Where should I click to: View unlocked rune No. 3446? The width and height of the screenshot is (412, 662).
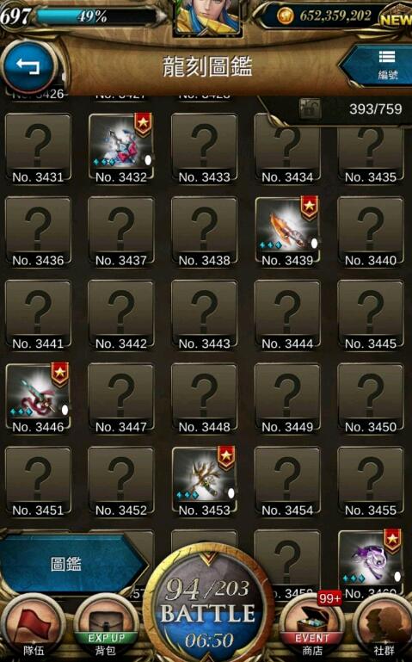click(x=38, y=399)
